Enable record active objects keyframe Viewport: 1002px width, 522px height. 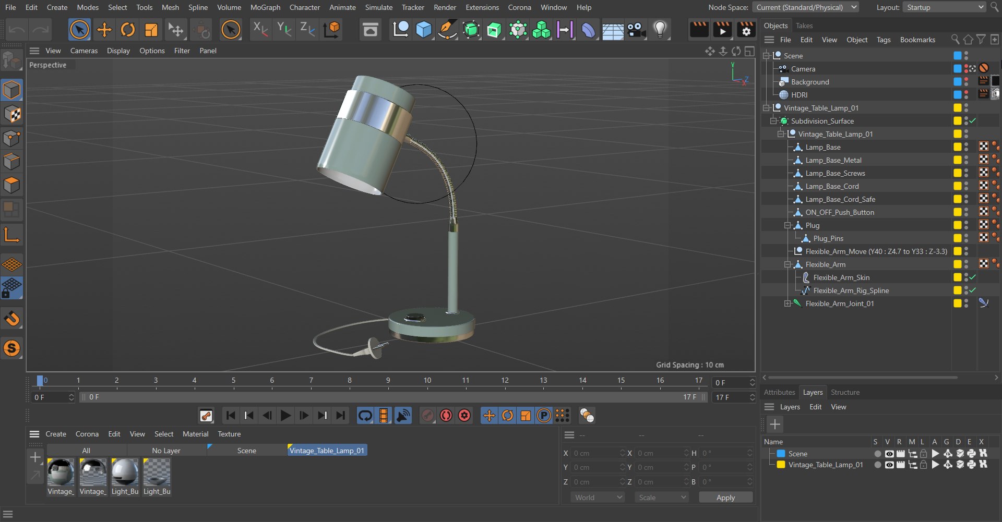click(x=427, y=416)
